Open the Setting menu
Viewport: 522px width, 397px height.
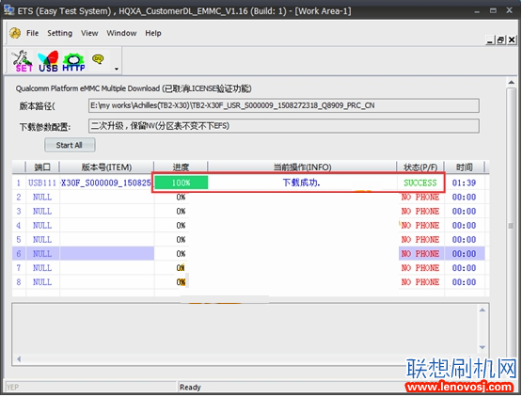(59, 33)
